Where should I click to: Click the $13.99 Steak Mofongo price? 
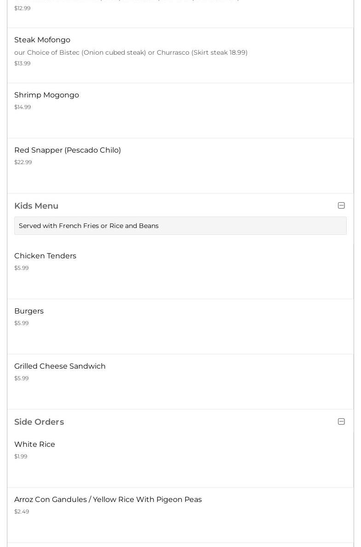(x=22, y=63)
